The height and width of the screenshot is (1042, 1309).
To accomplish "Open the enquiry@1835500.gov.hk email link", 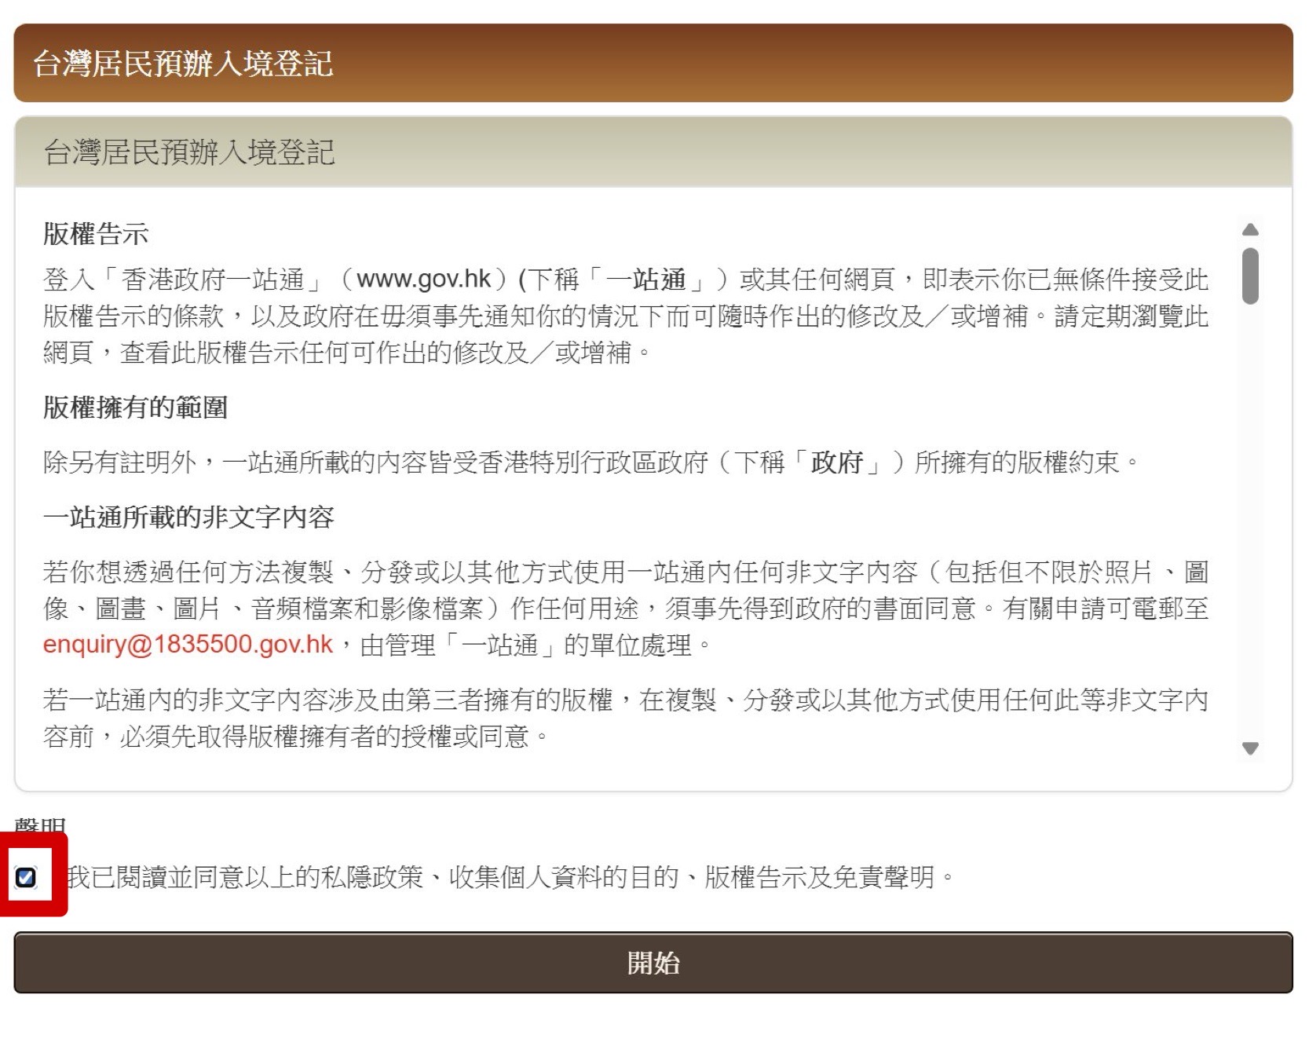I will (186, 644).
